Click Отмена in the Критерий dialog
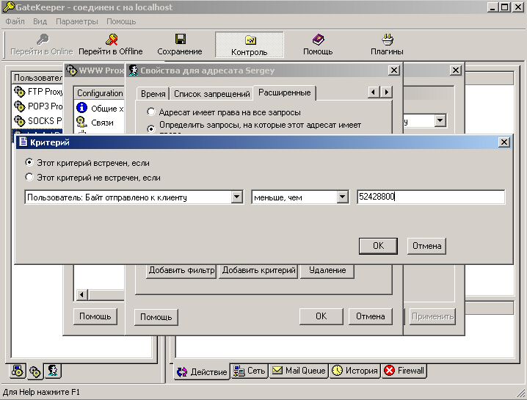The image size is (527, 400). (x=427, y=246)
